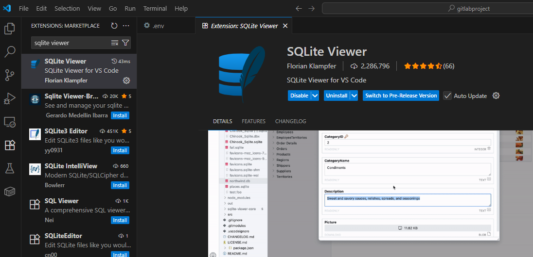Open Views and More Actions ellipsis
Screen dimensions: 533x257
pyautogui.click(x=126, y=26)
